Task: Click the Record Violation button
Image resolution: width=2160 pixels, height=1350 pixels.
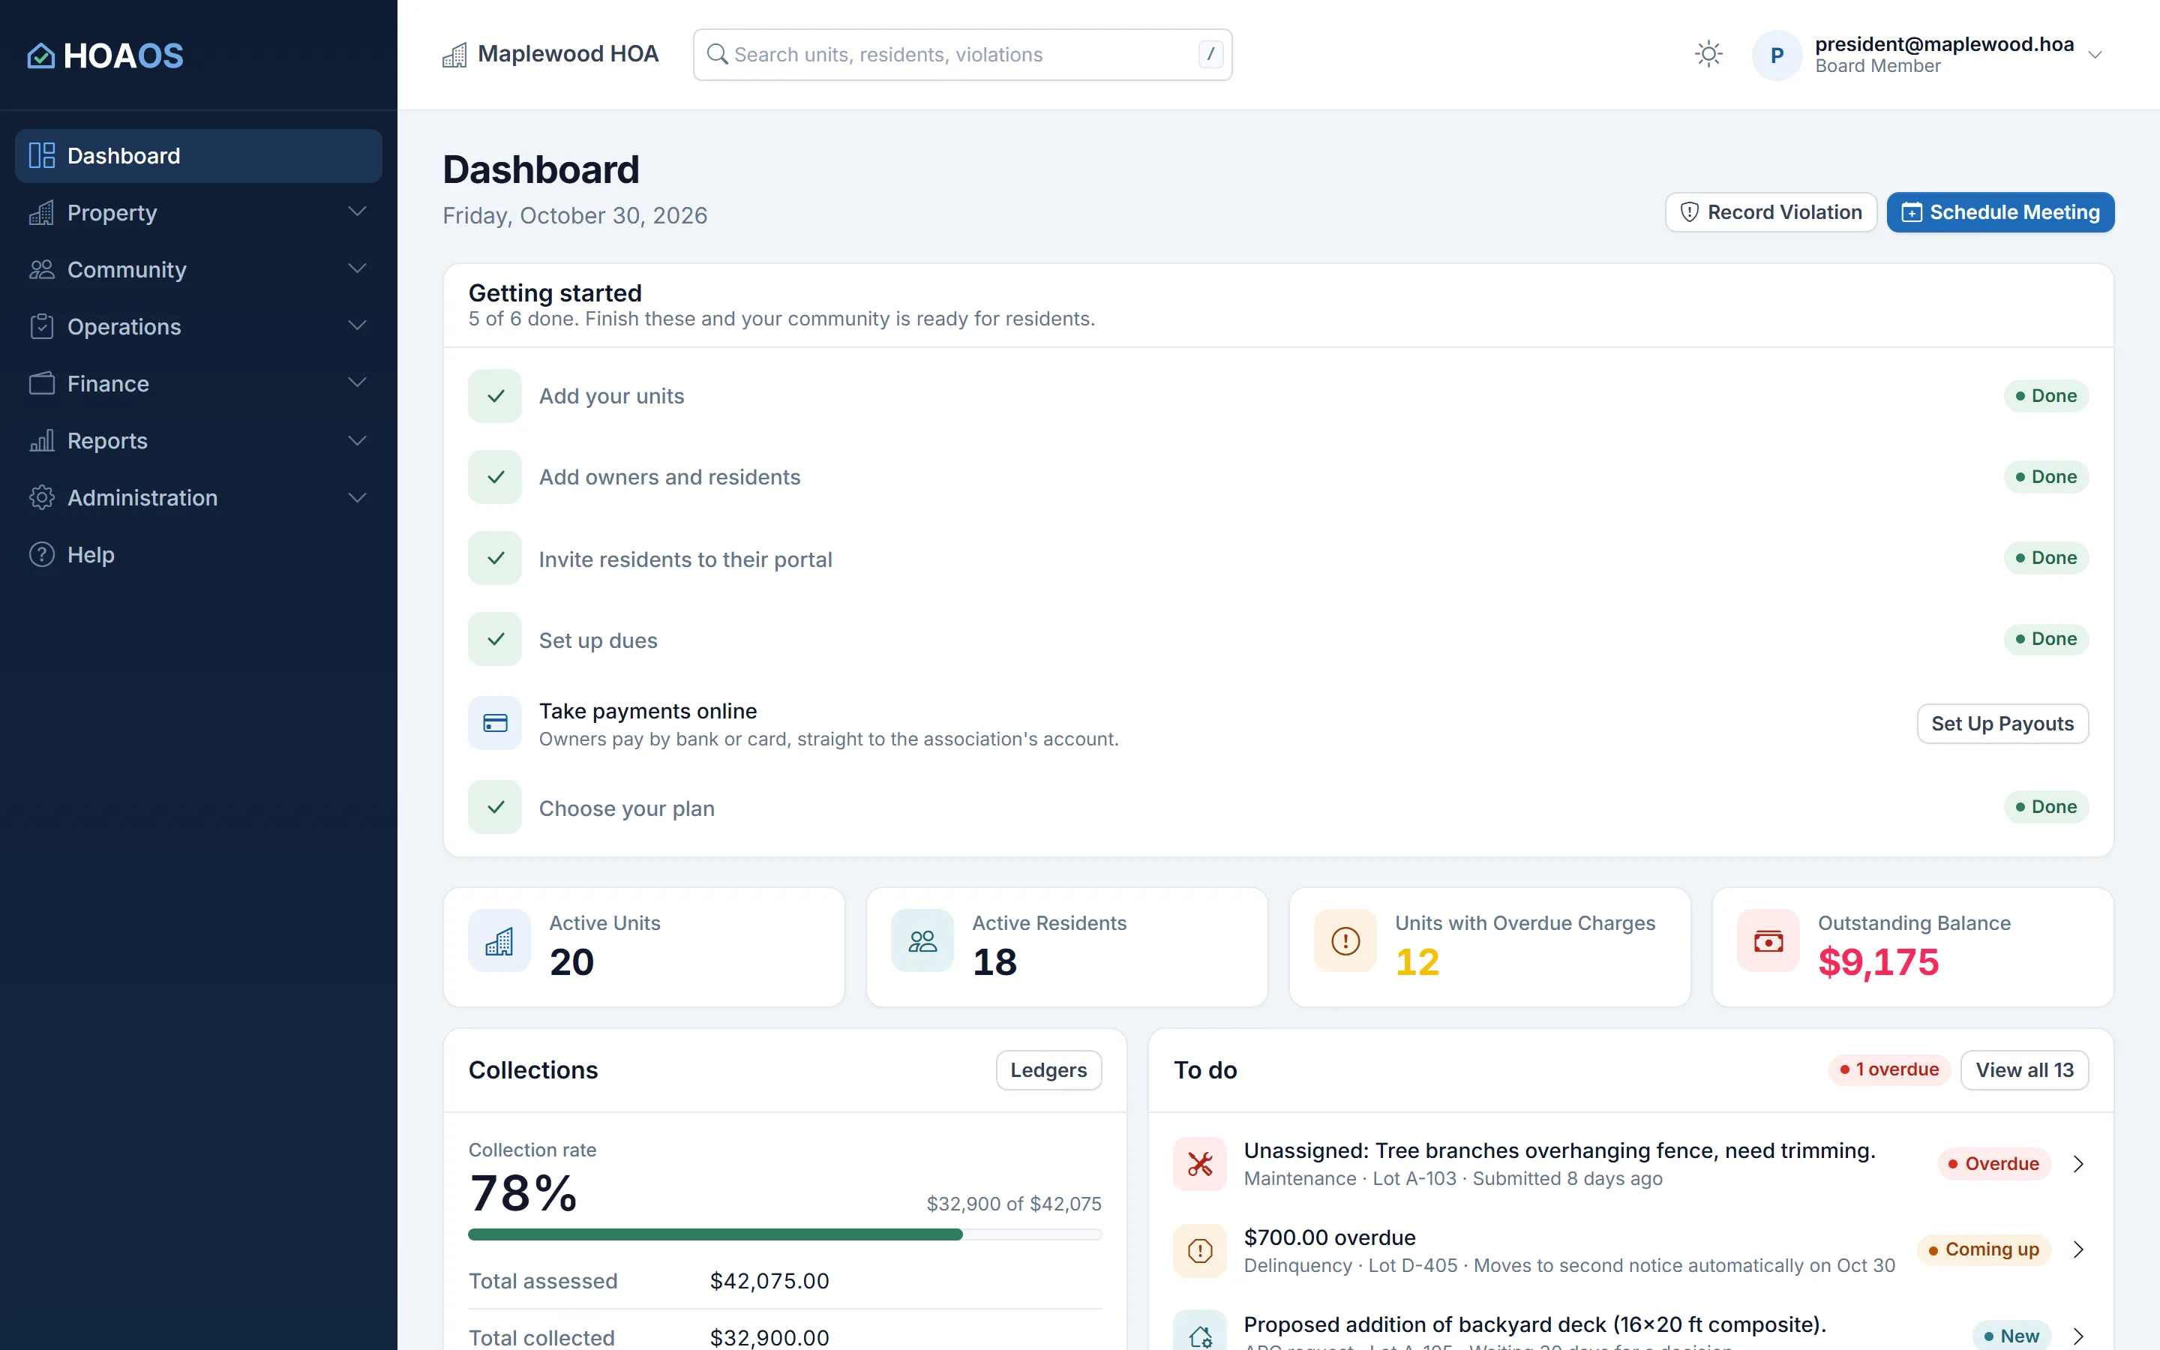Action: pyautogui.click(x=1771, y=212)
